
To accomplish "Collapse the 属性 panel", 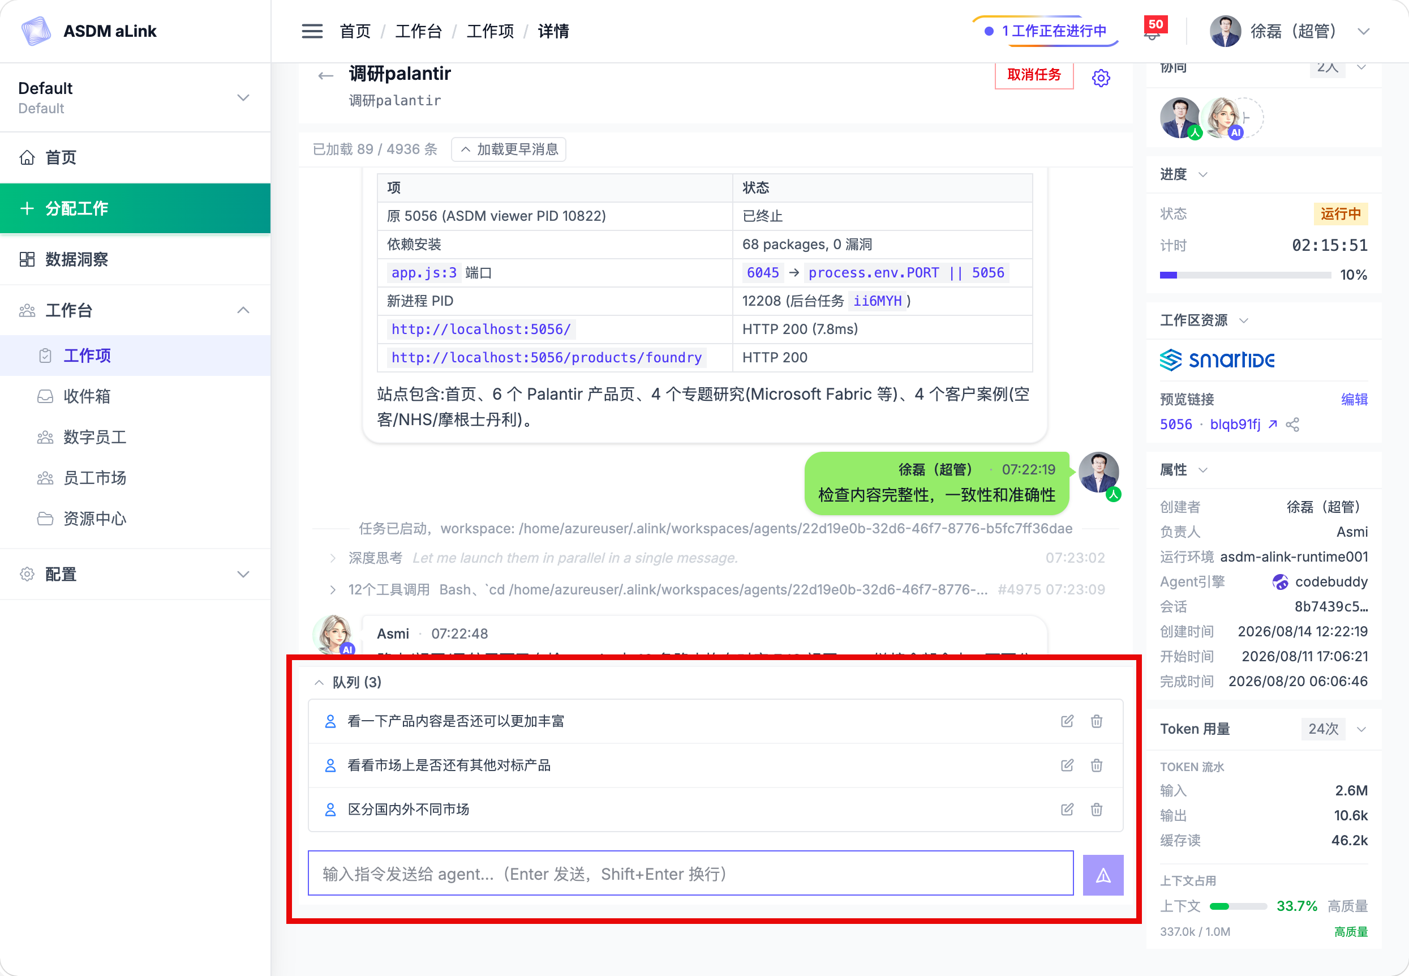I will point(1203,470).
